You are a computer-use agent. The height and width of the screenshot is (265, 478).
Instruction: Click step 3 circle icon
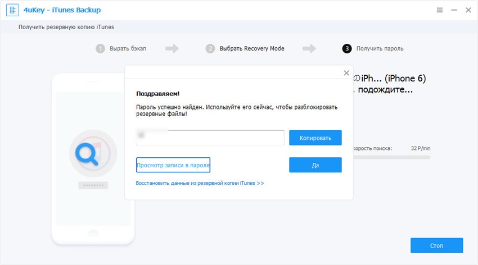coord(347,49)
